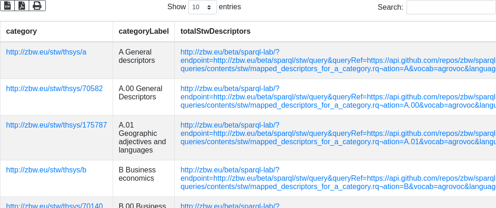Click into the Search input field

451,7
